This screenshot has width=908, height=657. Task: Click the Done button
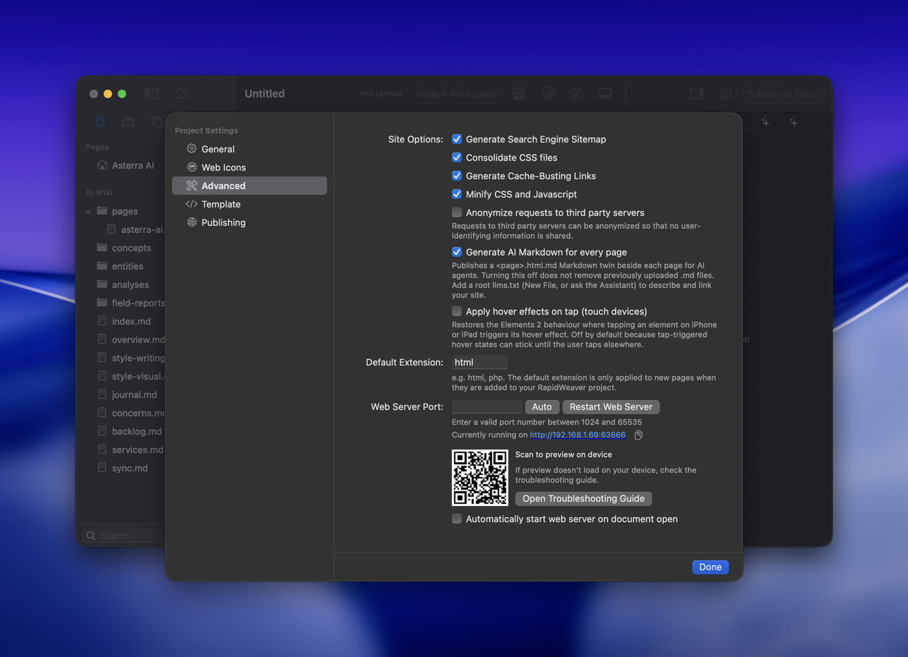point(711,567)
